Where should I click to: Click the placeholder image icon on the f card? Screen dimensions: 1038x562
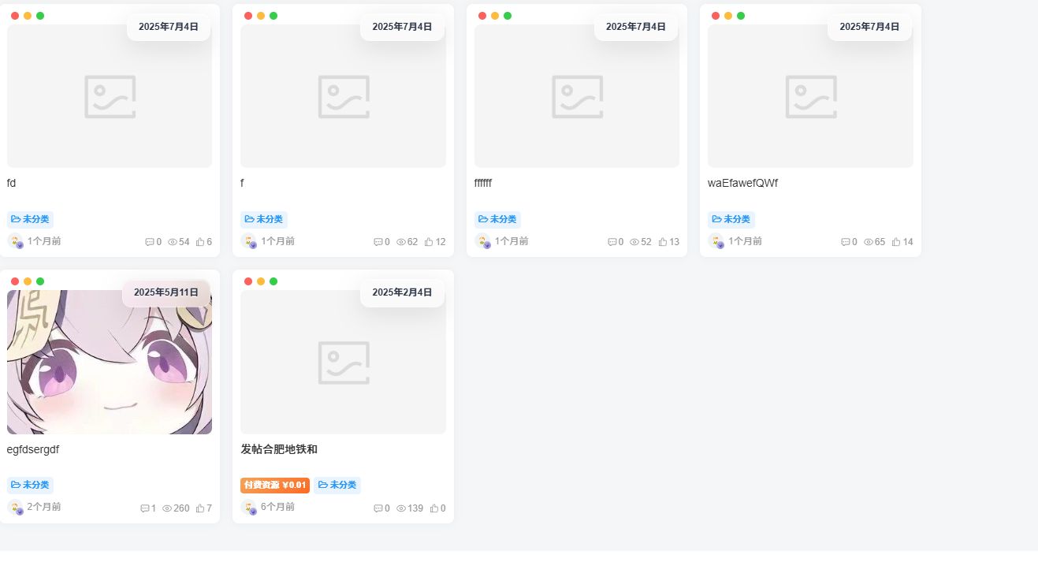tap(343, 96)
